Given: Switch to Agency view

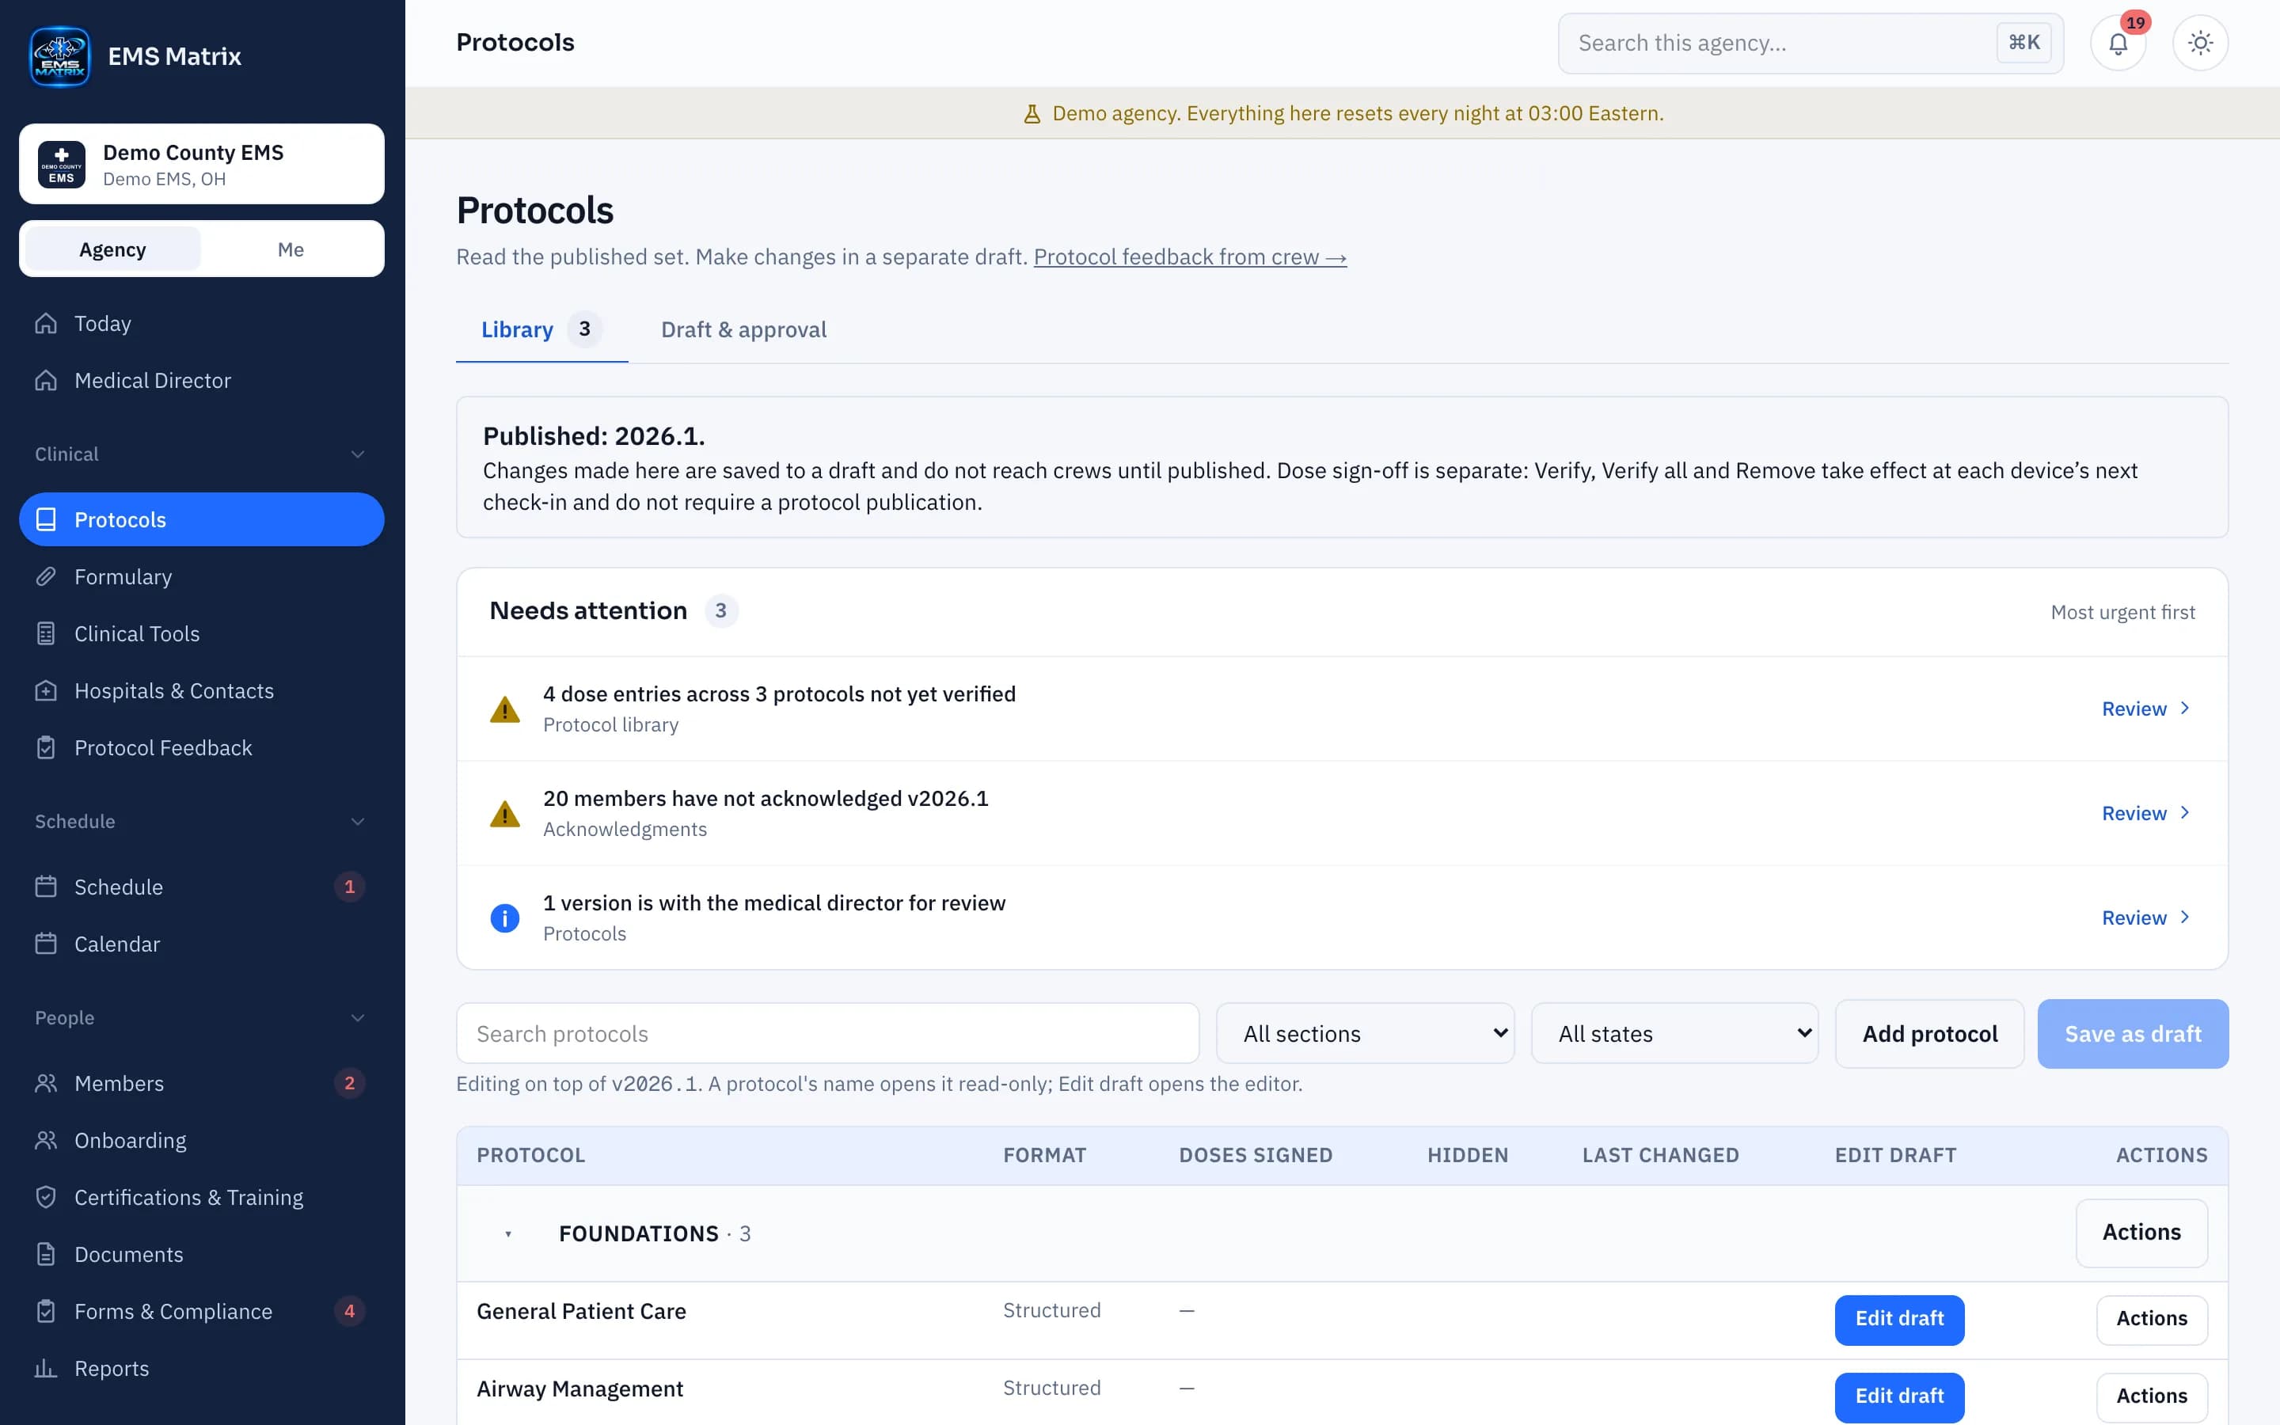Looking at the screenshot, I should (112, 249).
